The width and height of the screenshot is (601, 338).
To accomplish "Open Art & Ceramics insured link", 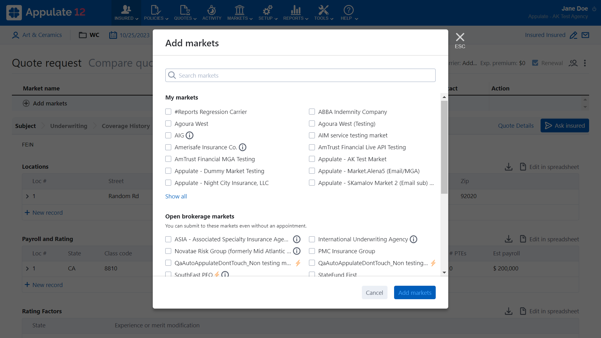I will 42,35.
